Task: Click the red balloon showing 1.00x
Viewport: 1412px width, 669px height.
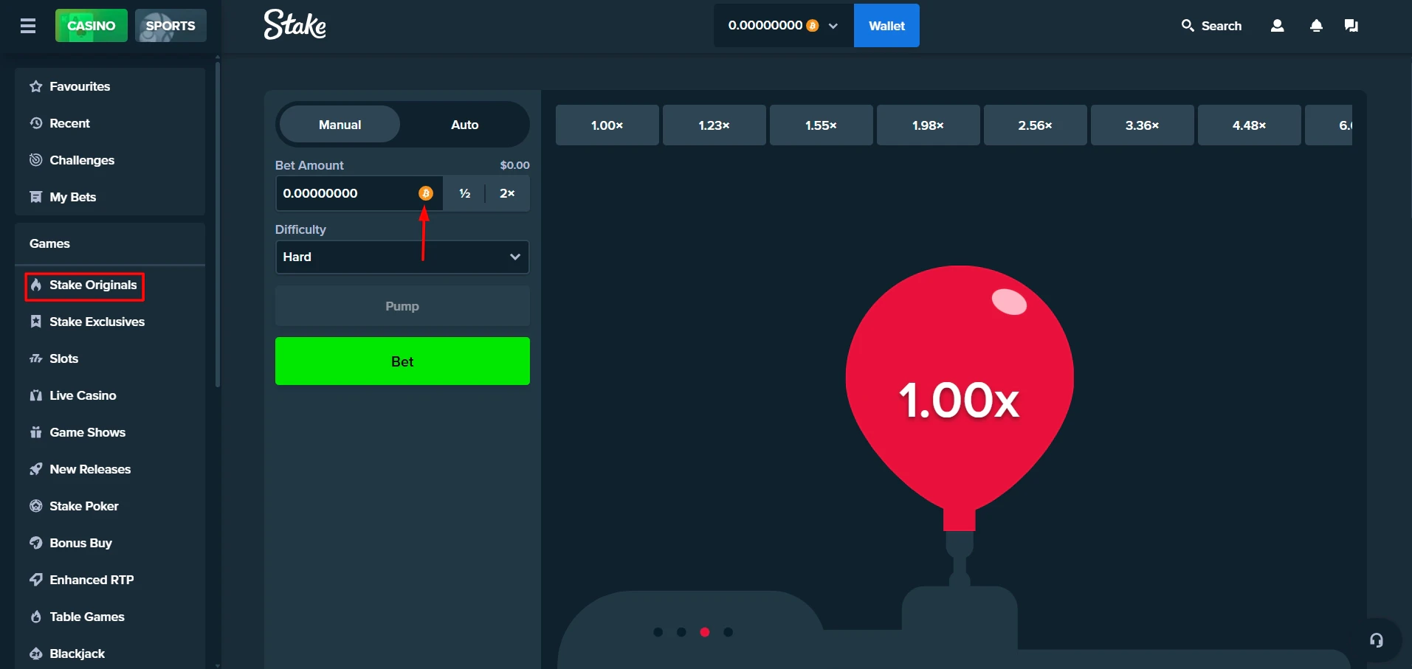Action: point(959,398)
